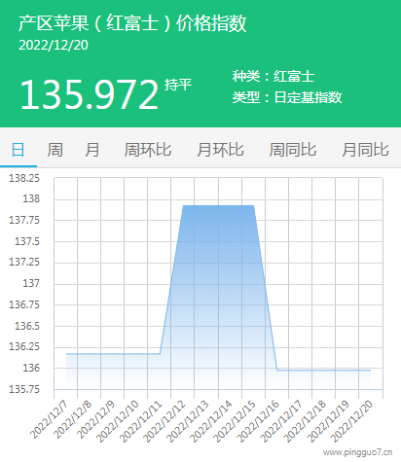Select the 周环比 tab
401x462 pixels.
148,150
